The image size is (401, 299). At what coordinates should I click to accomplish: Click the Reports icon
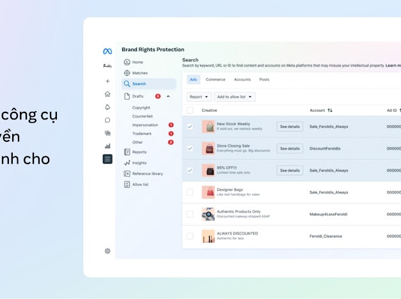127,152
